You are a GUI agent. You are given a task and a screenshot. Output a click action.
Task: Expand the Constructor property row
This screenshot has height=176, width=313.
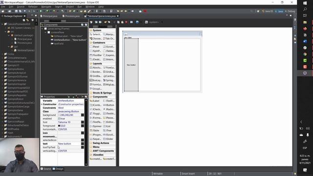tap(42, 104)
